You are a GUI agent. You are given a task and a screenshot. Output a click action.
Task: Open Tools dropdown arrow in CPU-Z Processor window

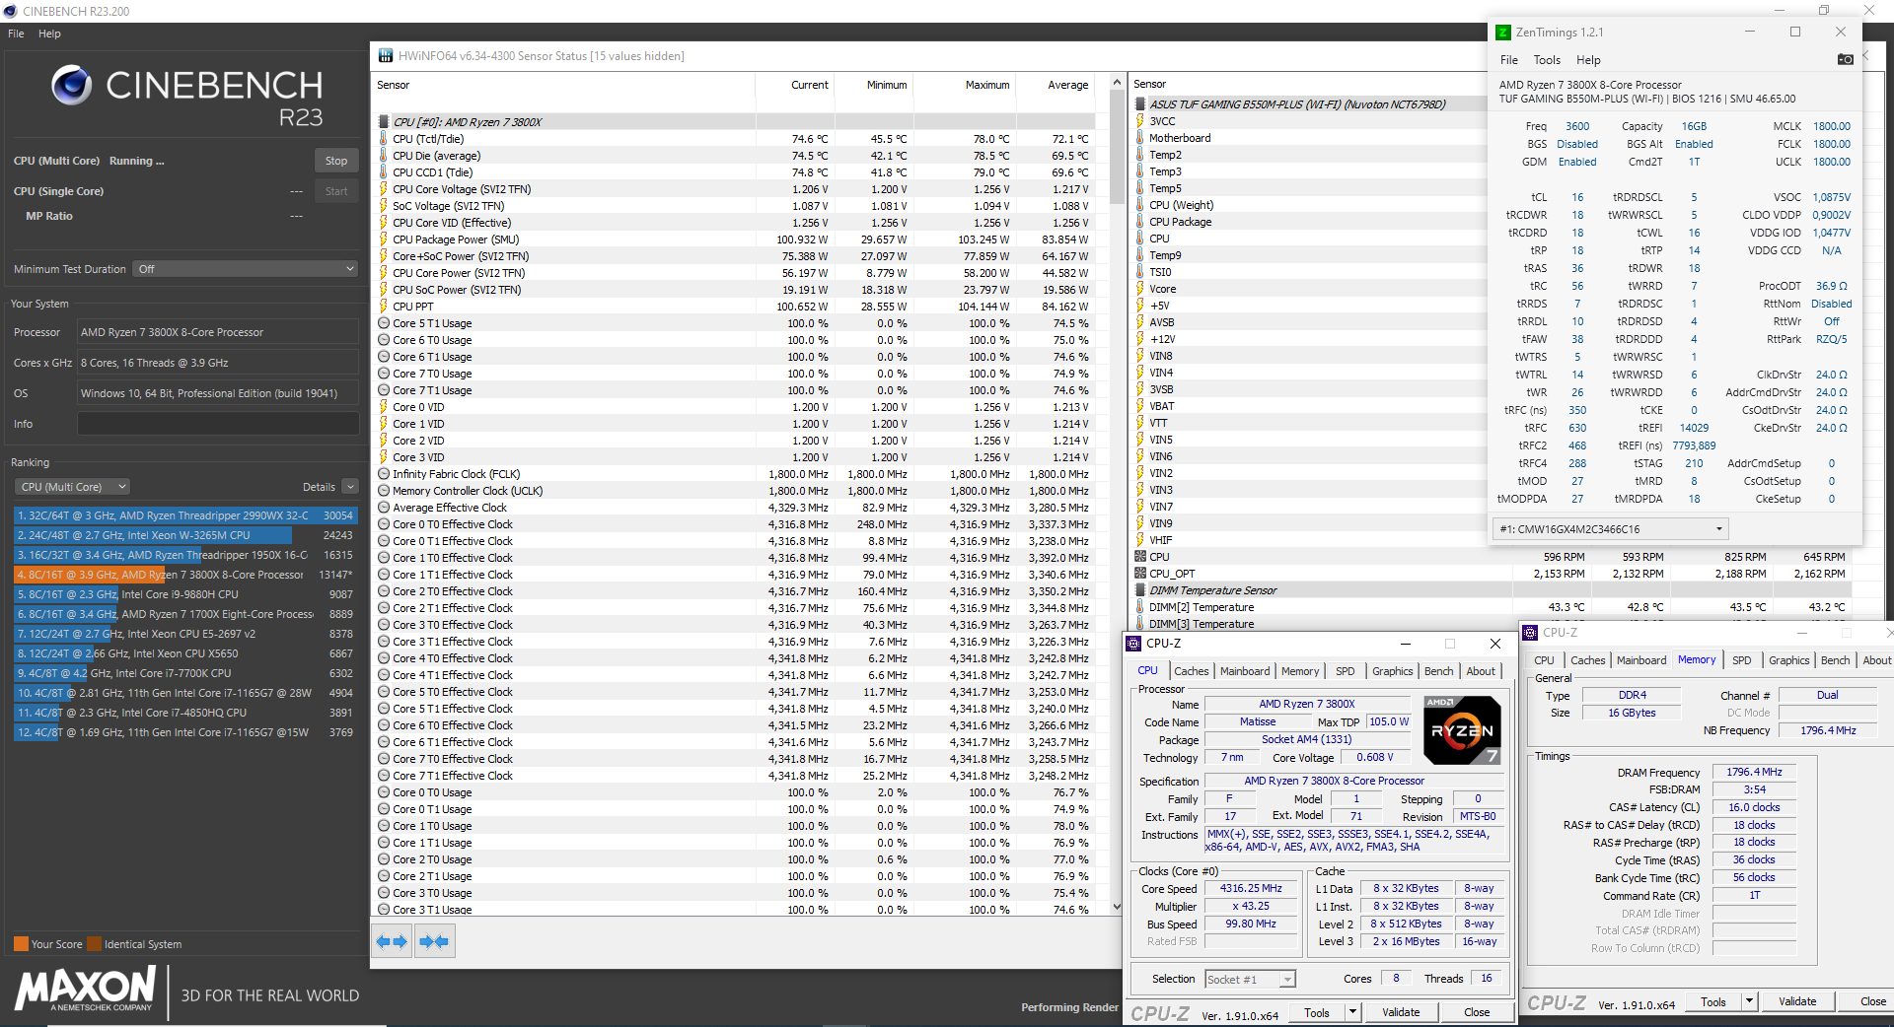coord(1352,1012)
